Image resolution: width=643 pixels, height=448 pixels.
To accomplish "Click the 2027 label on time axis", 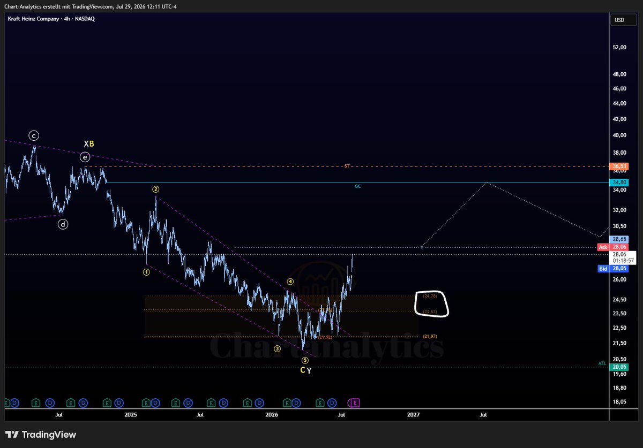I will 414,414.
